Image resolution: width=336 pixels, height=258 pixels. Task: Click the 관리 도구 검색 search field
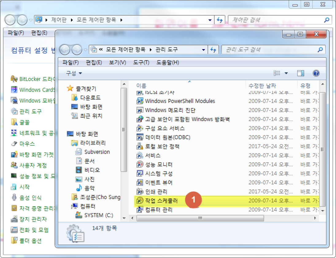270,50
